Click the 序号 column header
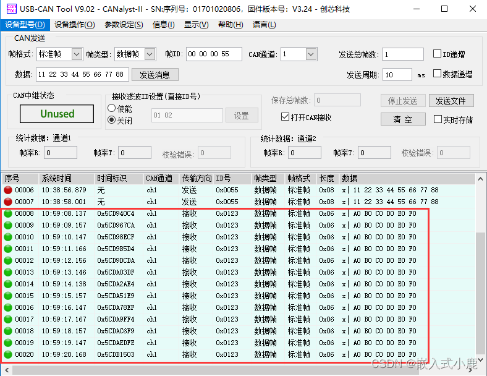This screenshot has height=376, width=487. click(x=20, y=178)
